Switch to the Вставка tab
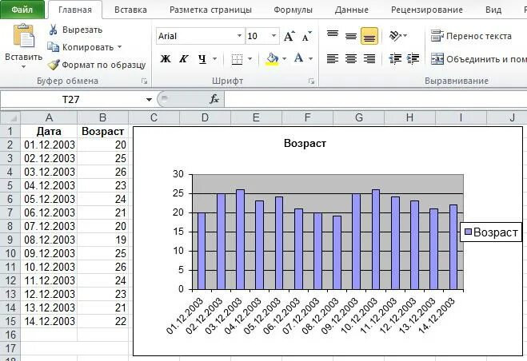The width and height of the screenshot is (527, 361). pyautogui.click(x=130, y=10)
